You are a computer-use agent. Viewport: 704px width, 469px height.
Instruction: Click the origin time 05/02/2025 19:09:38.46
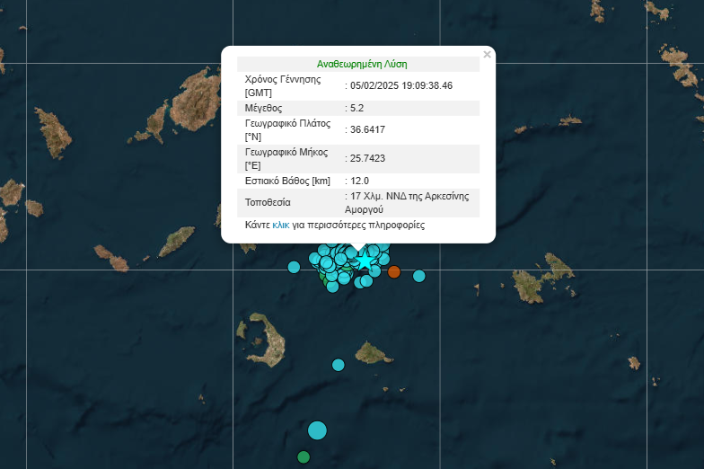(x=401, y=86)
